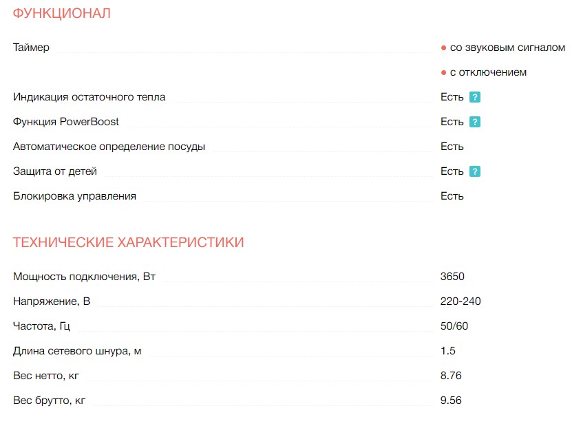Click the 3650 connection power value
This screenshot has width=572, height=437.
click(452, 277)
